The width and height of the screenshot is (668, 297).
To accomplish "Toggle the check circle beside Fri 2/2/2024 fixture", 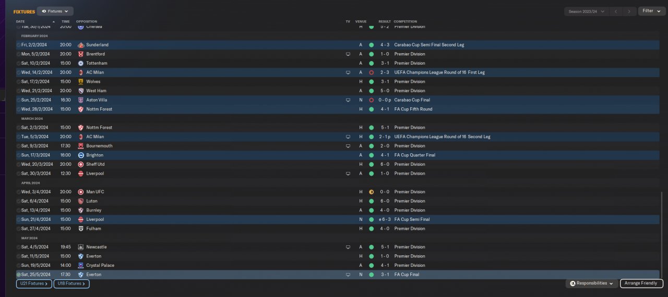I will pos(19,45).
